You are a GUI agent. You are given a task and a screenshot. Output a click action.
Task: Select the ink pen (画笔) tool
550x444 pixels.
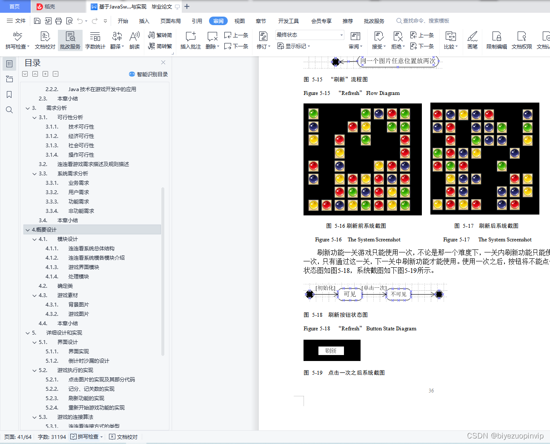[472, 40]
